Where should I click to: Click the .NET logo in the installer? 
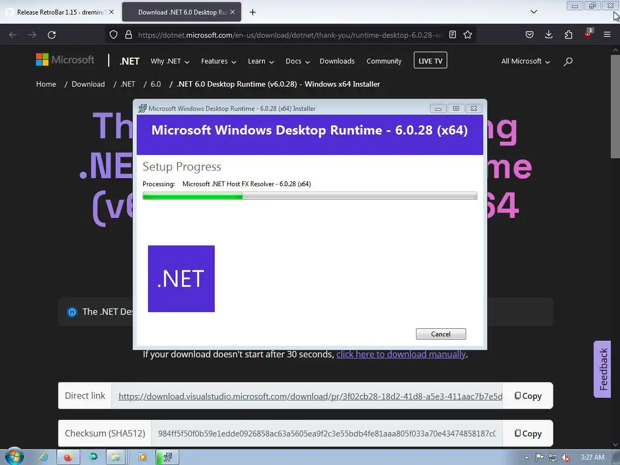coord(181,279)
